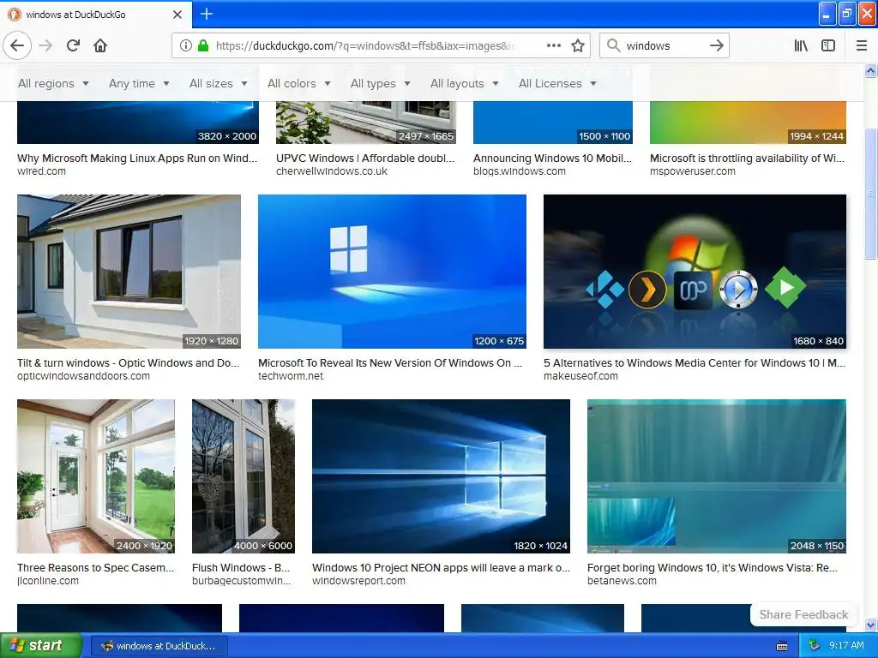Image resolution: width=878 pixels, height=658 pixels.
Task: Visit windowsreport.com source link
Action: point(358,581)
